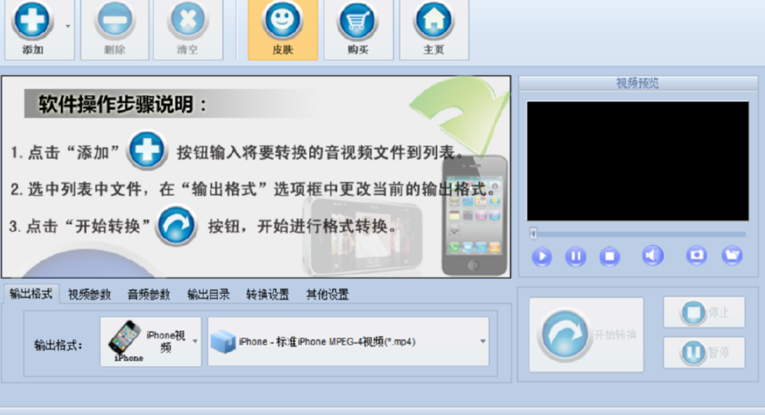
Task: Take a snapshot with the camera icon
Action: click(696, 255)
